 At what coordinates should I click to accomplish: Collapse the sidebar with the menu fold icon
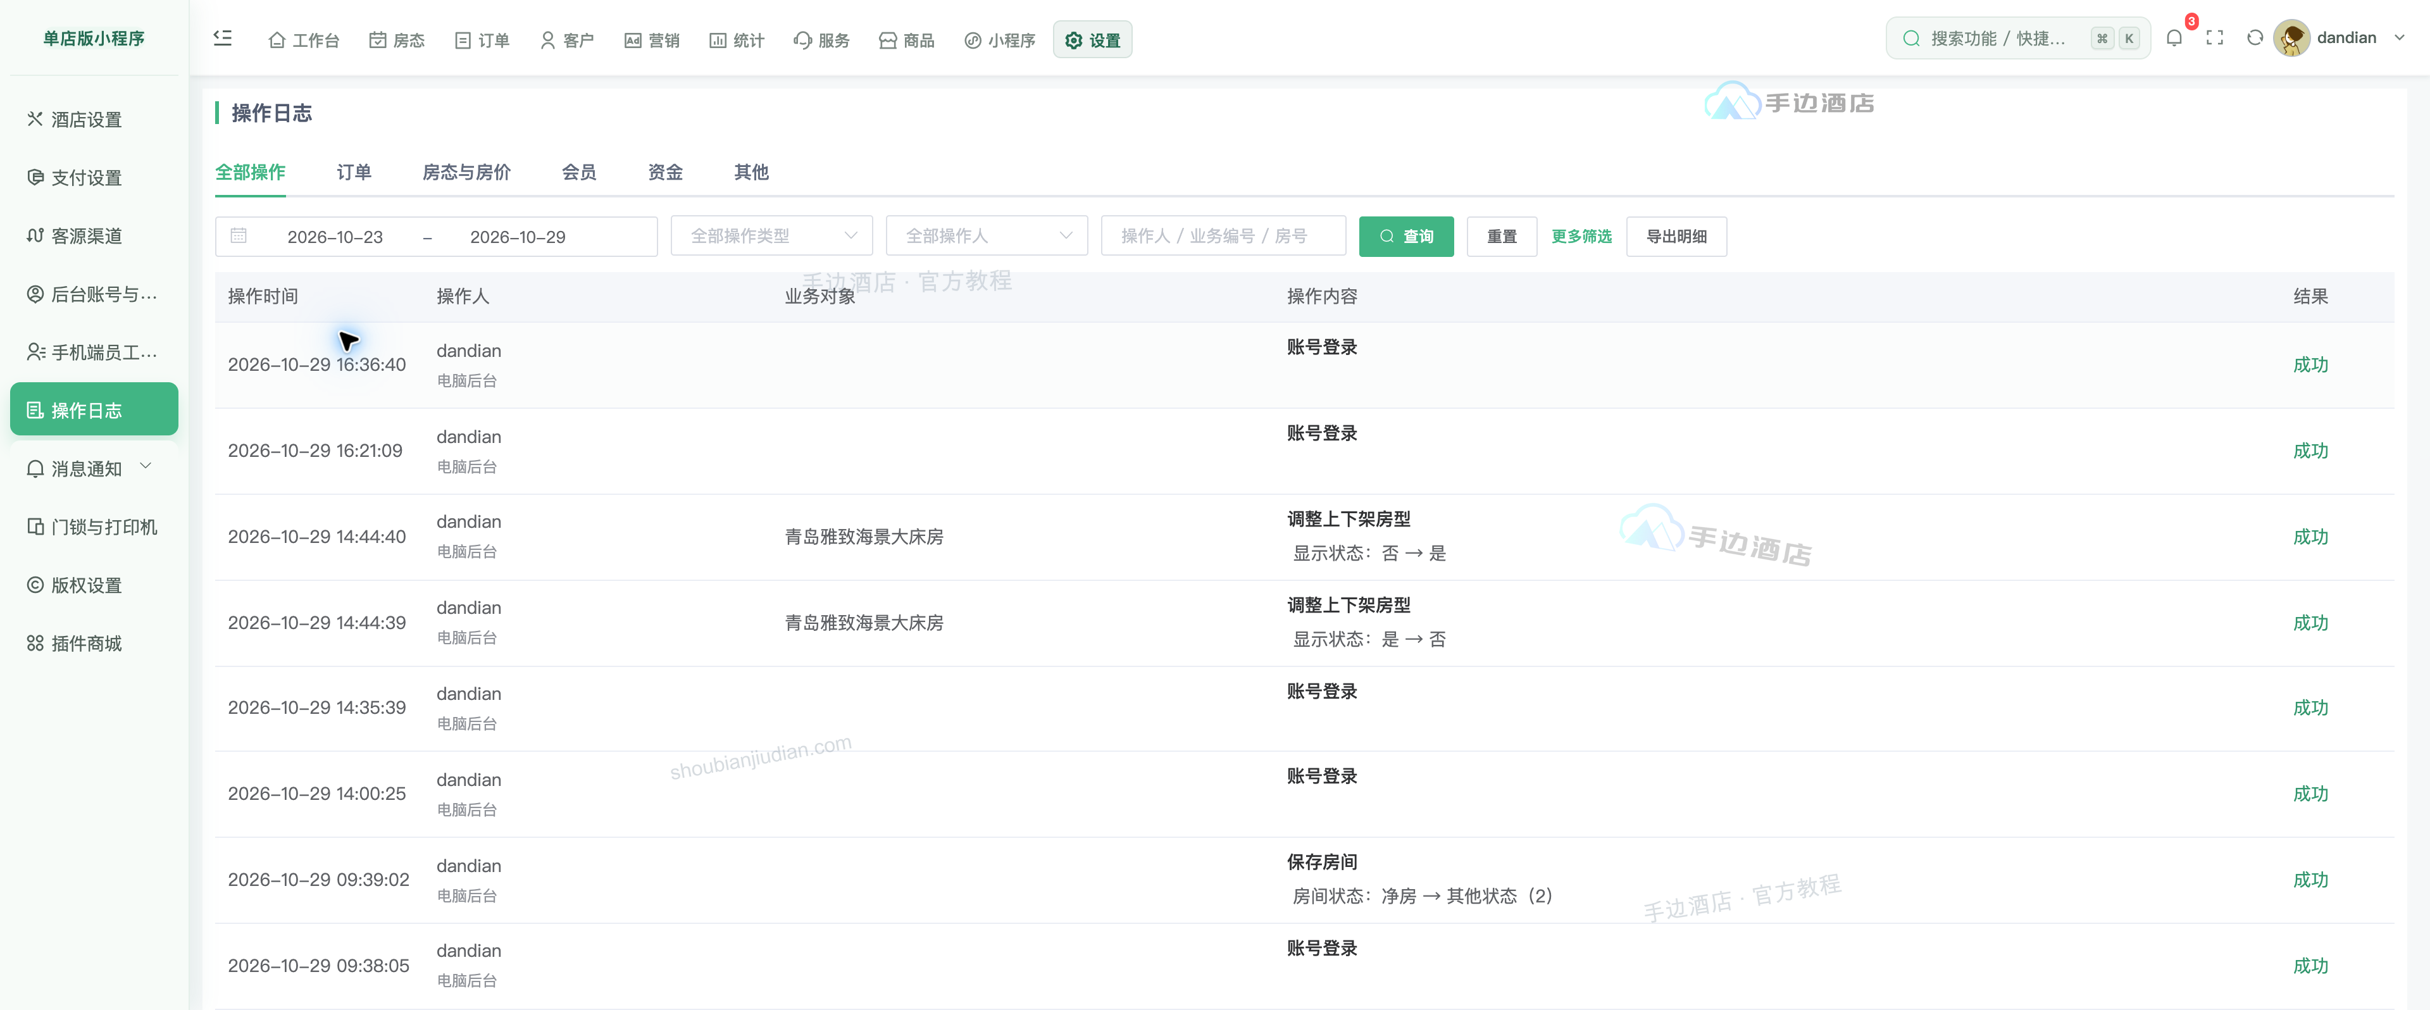pyautogui.click(x=223, y=39)
